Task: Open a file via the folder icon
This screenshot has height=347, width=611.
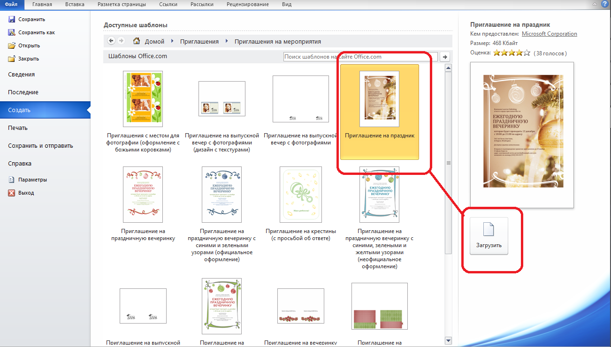Action: (x=12, y=45)
